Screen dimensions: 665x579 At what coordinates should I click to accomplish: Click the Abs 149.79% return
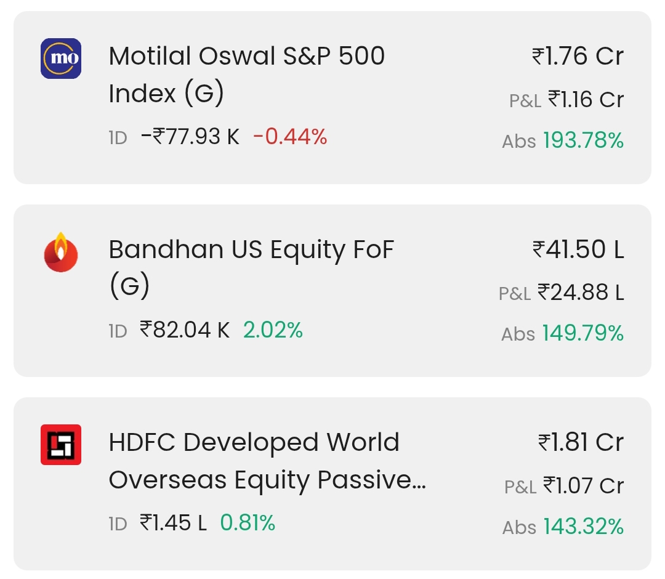562,333
